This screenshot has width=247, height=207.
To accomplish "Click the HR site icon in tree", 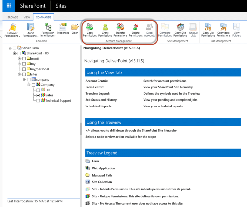I will (43, 89).
